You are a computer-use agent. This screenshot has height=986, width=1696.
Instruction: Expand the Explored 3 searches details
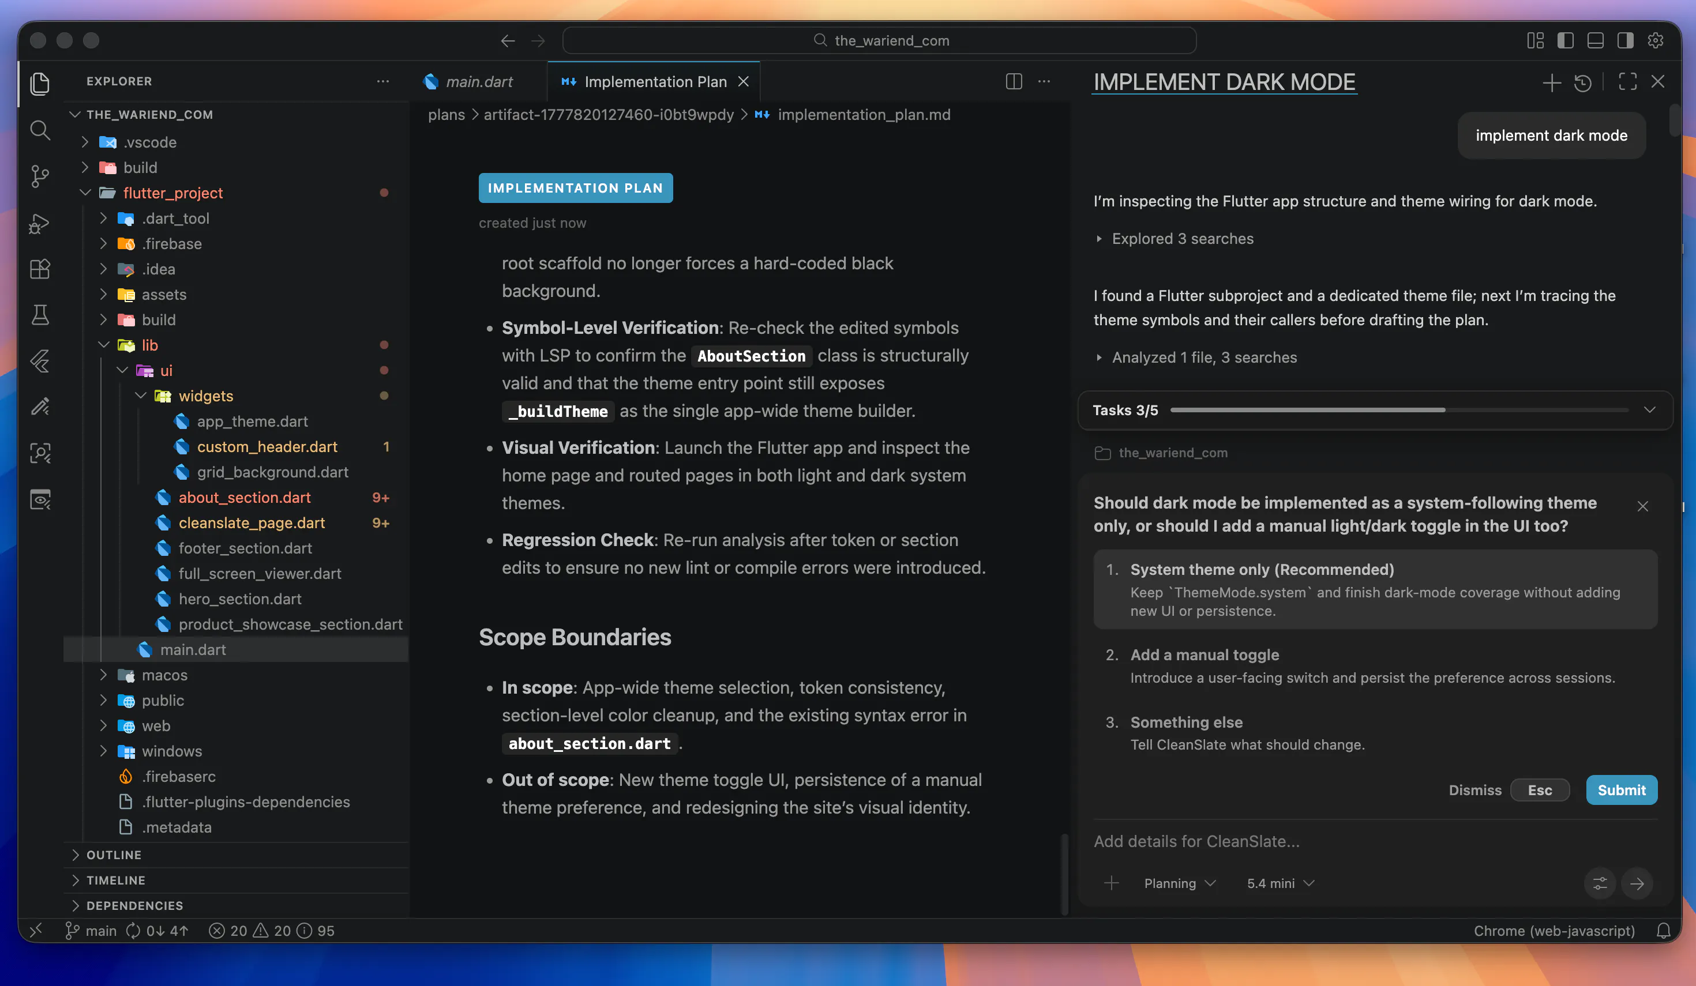pos(1175,239)
